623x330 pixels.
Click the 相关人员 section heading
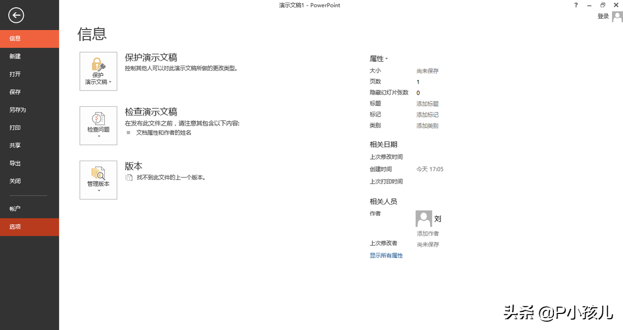383,202
